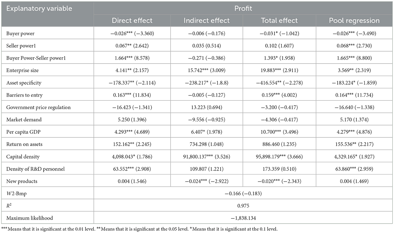Click the 'Profit' header cell
The image size is (394, 233).
click(x=243, y=8)
